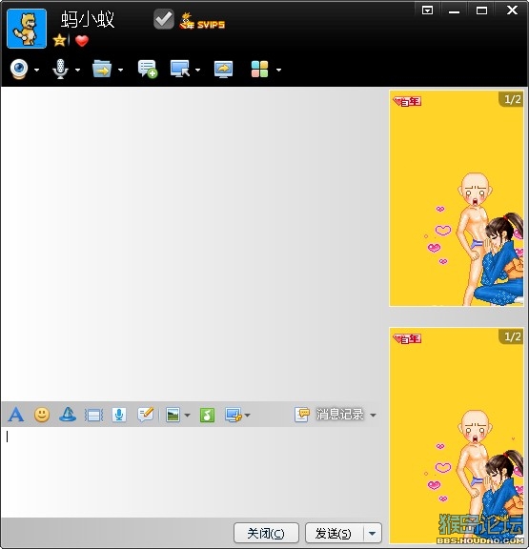Start a voice call with microphone icon
Viewport: 529px width, 549px height.
click(60, 69)
